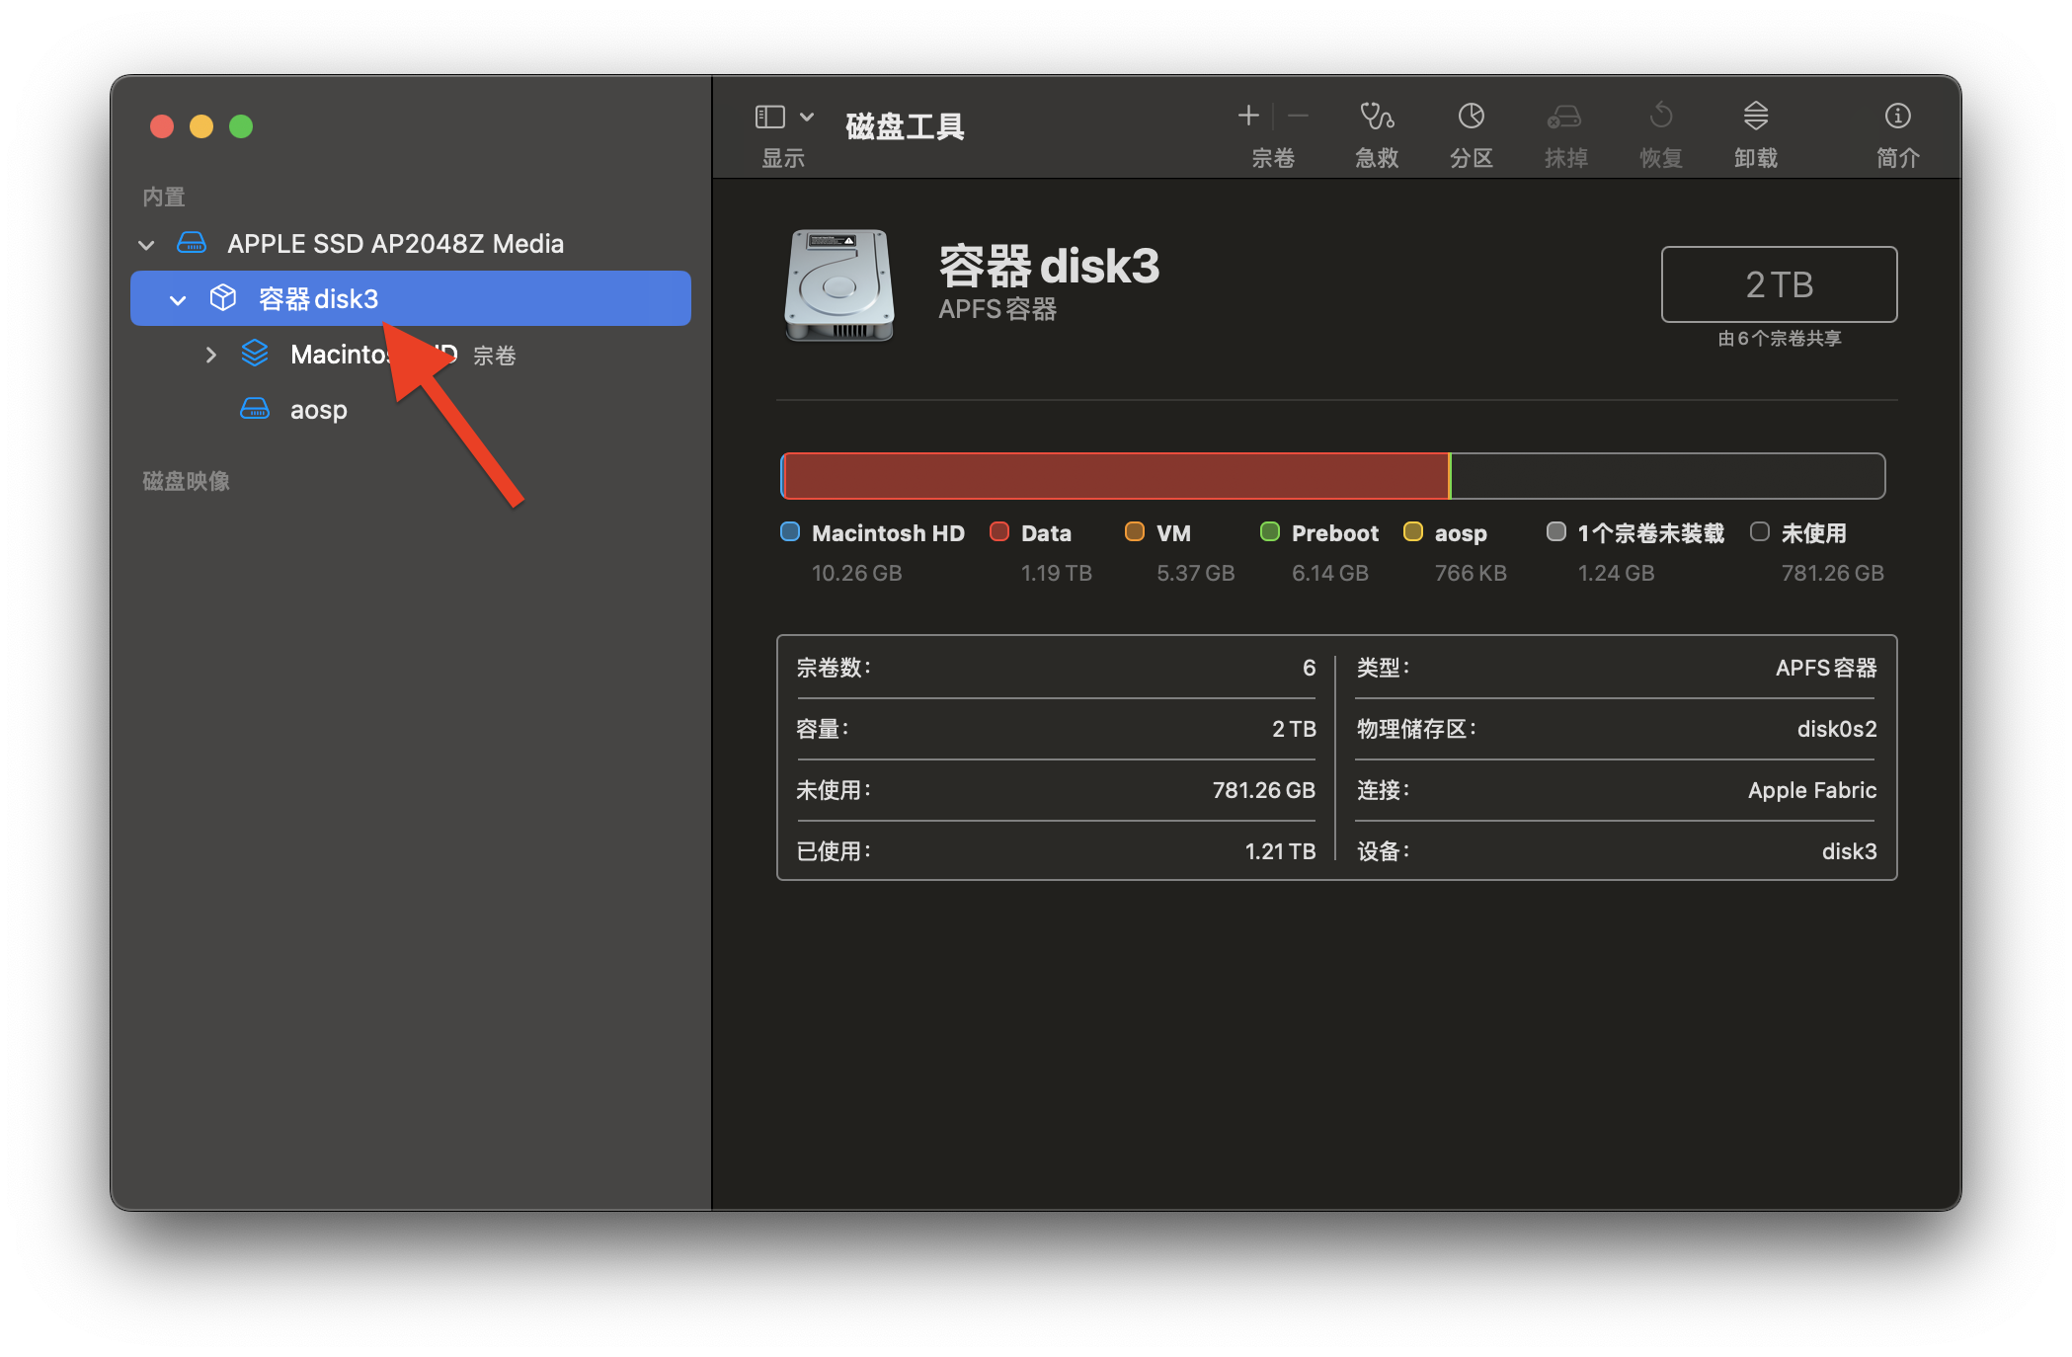Click the red Data usage bar segment

coord(1116,476)
